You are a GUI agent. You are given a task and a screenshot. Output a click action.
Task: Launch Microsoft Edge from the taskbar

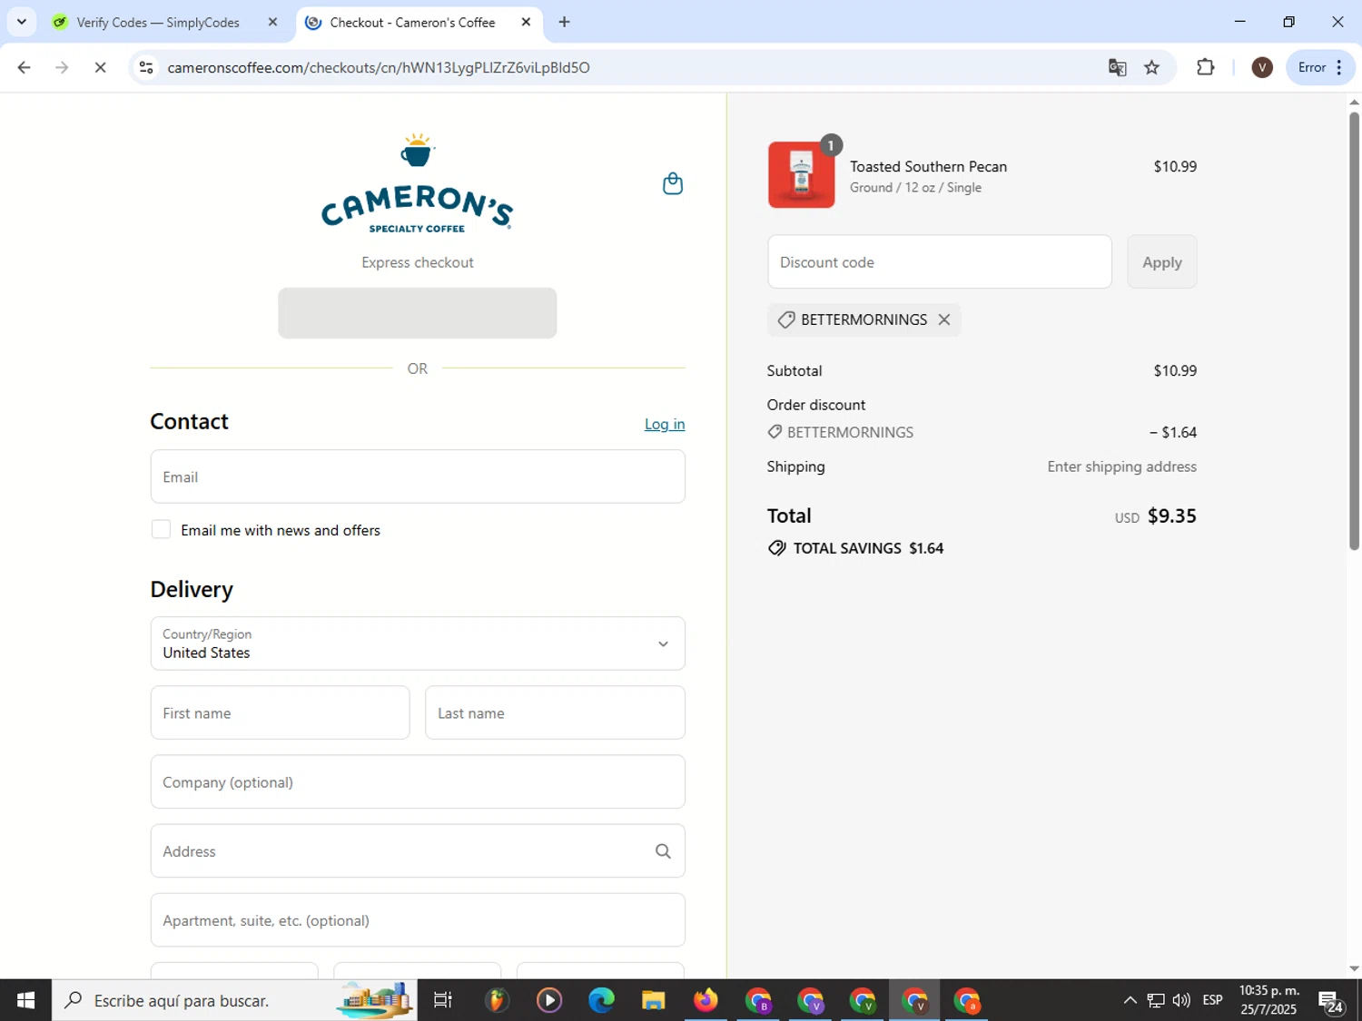click(601, 1000)
